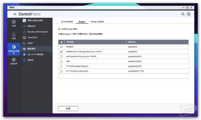Check the HTTPS service checkbox

[x=62, y=71]
